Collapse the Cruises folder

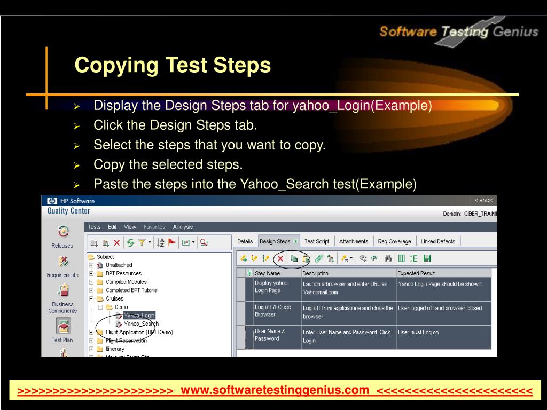tap(91, 298)
